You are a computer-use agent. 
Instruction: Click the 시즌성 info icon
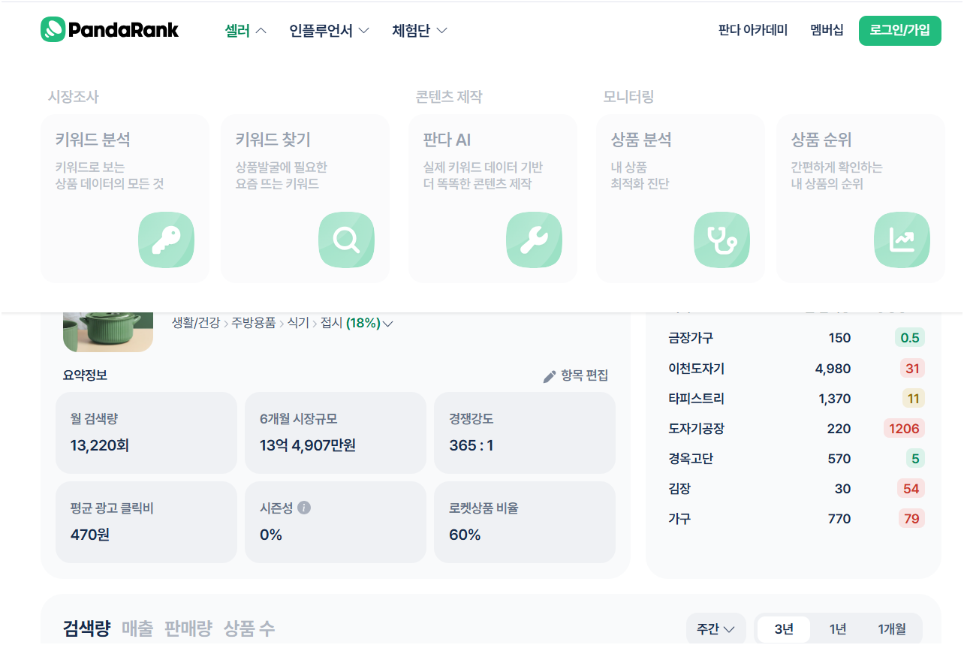pos(303,507)
